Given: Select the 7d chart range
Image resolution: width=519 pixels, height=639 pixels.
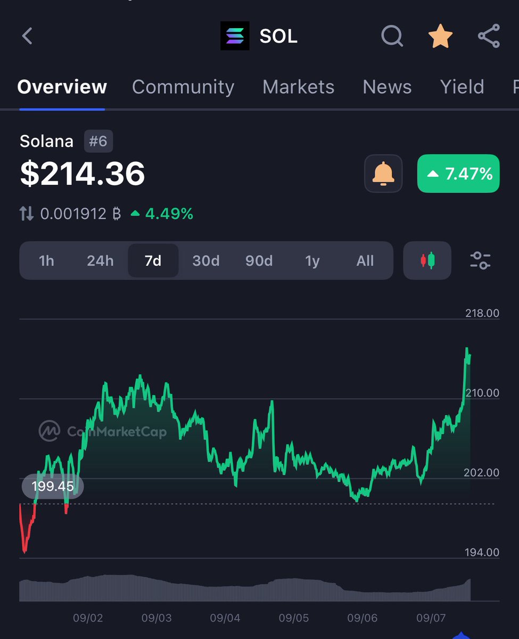Looking at the screenshot, I should pos(153,261).
